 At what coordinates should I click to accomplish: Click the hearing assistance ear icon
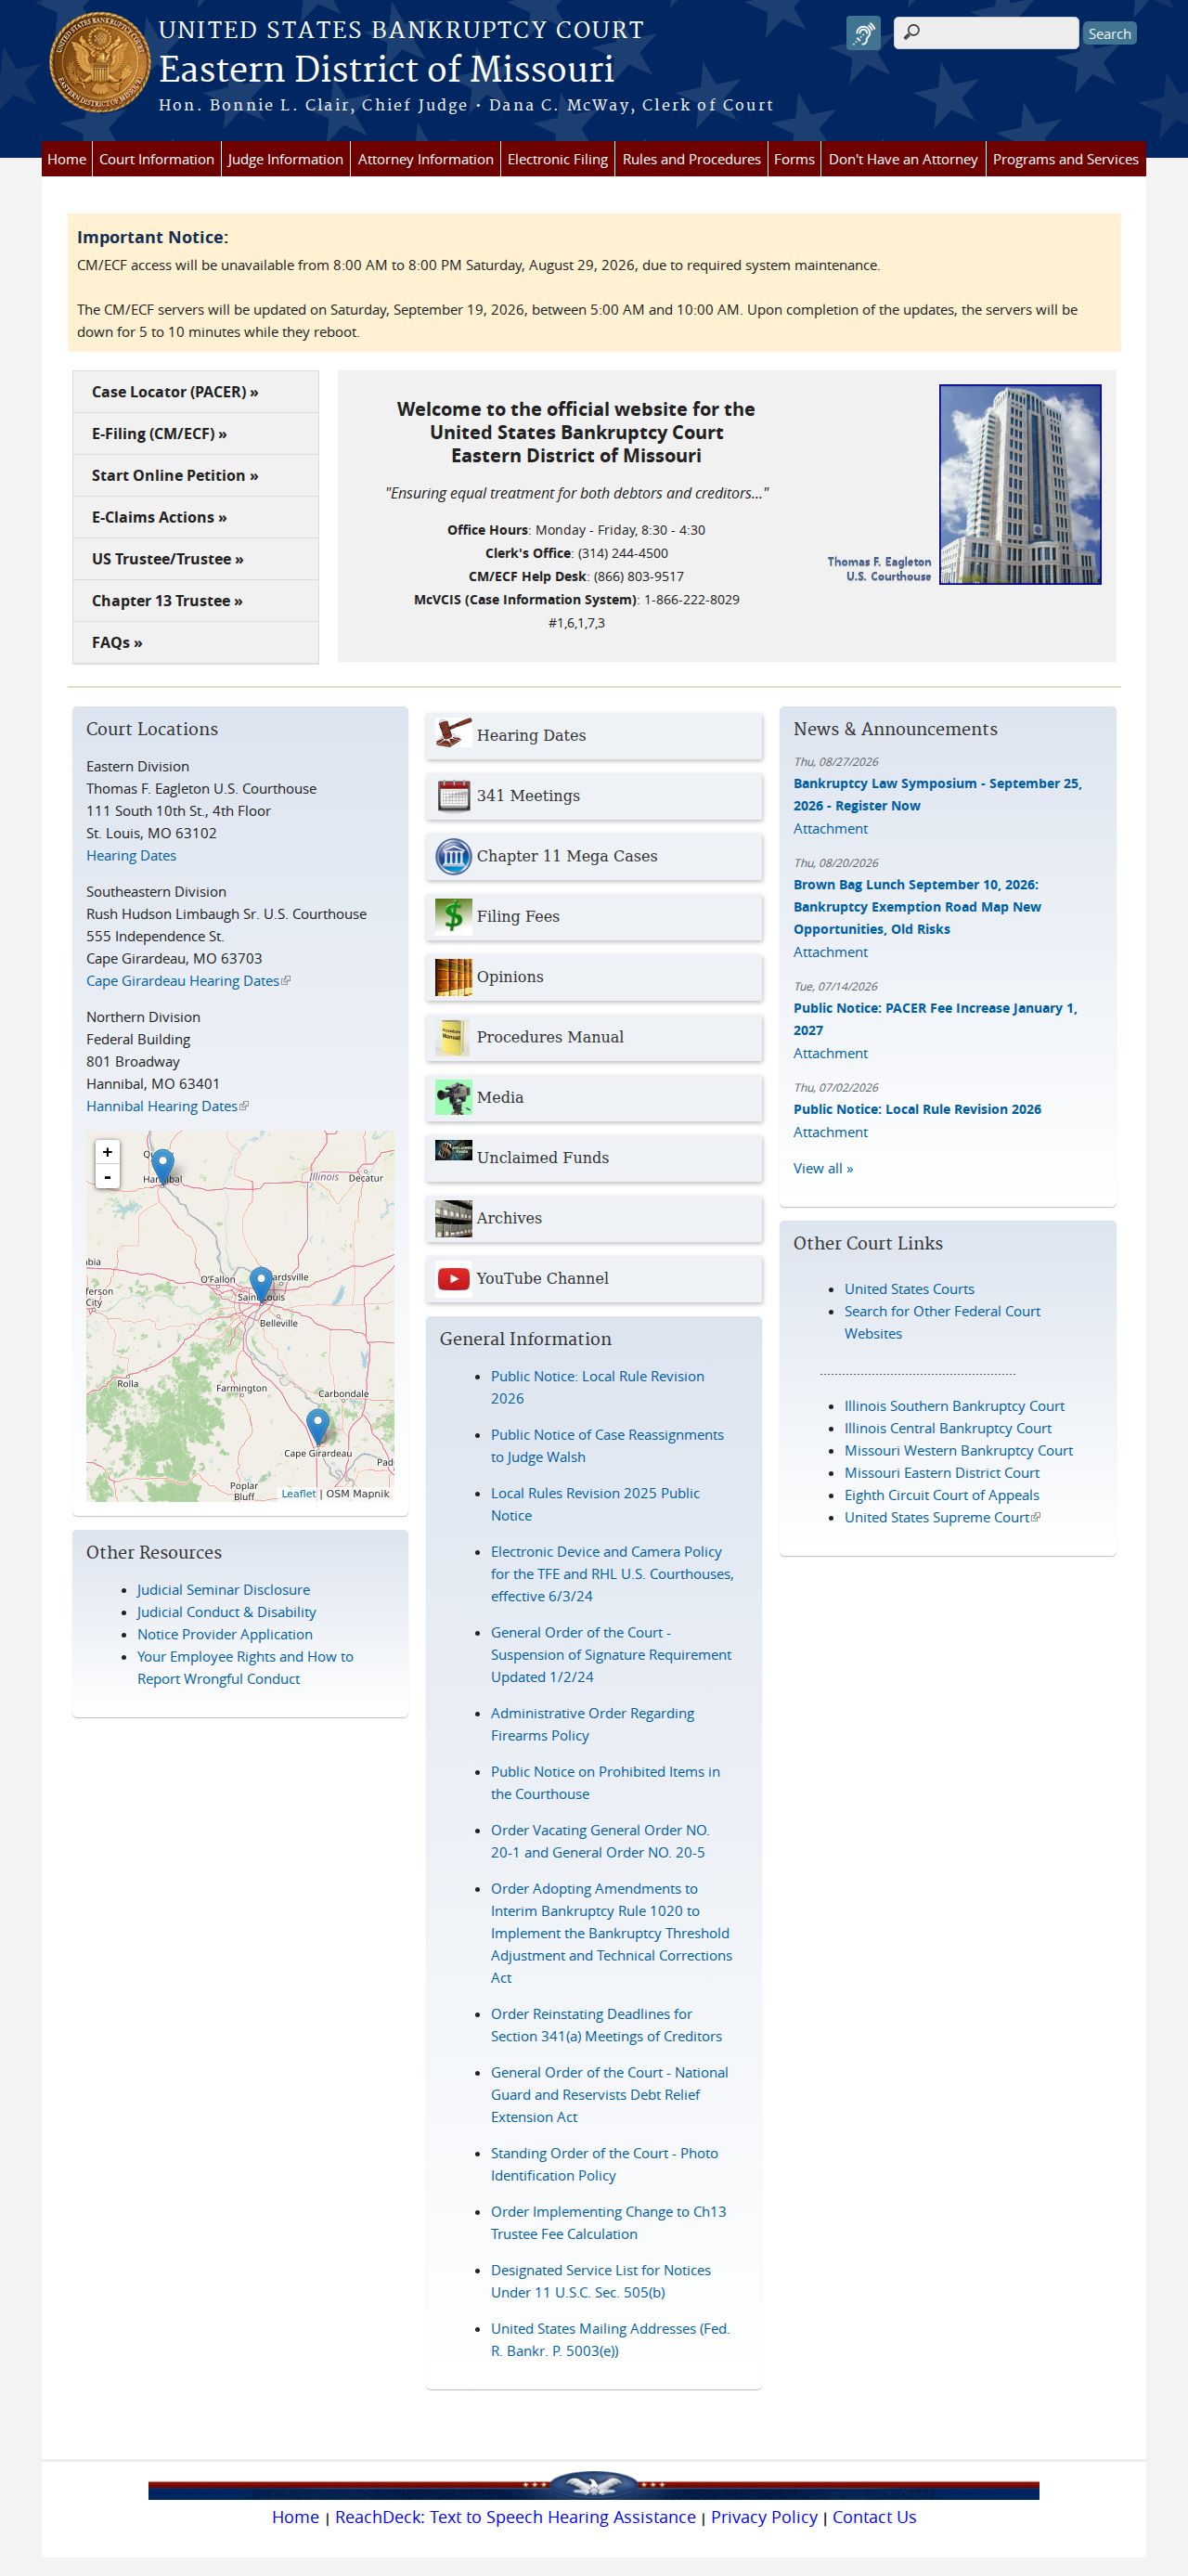[863, 33]
